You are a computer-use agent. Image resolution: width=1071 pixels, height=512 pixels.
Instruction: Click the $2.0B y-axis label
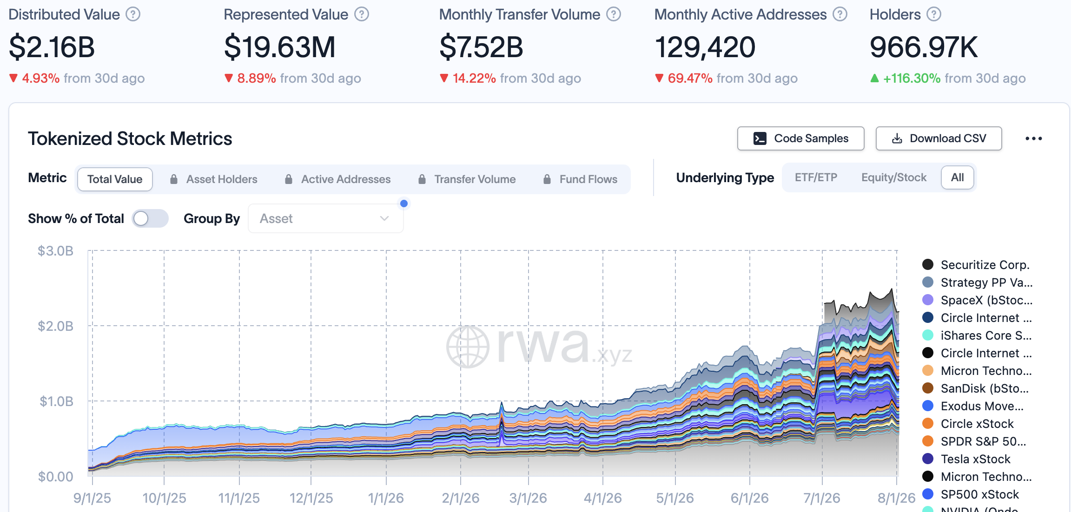click(56, 326)
